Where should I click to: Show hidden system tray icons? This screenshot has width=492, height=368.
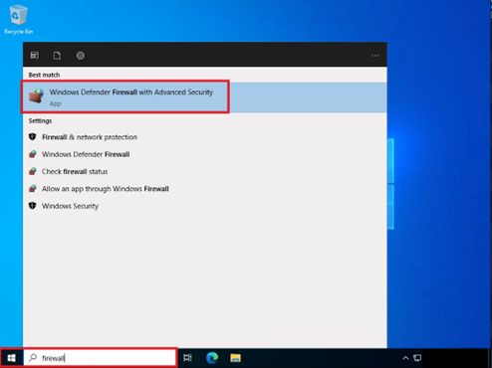coord(405,358)
